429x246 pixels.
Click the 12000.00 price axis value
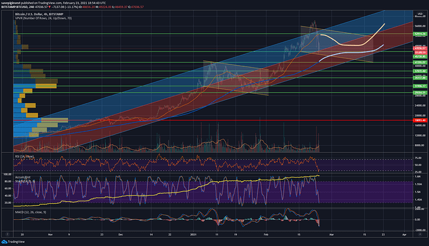coord(420,135)
